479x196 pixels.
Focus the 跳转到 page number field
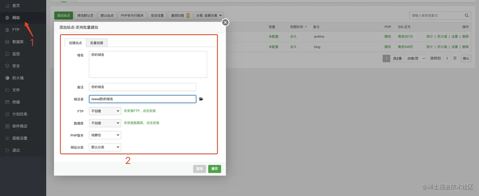[x=447, y=58]
